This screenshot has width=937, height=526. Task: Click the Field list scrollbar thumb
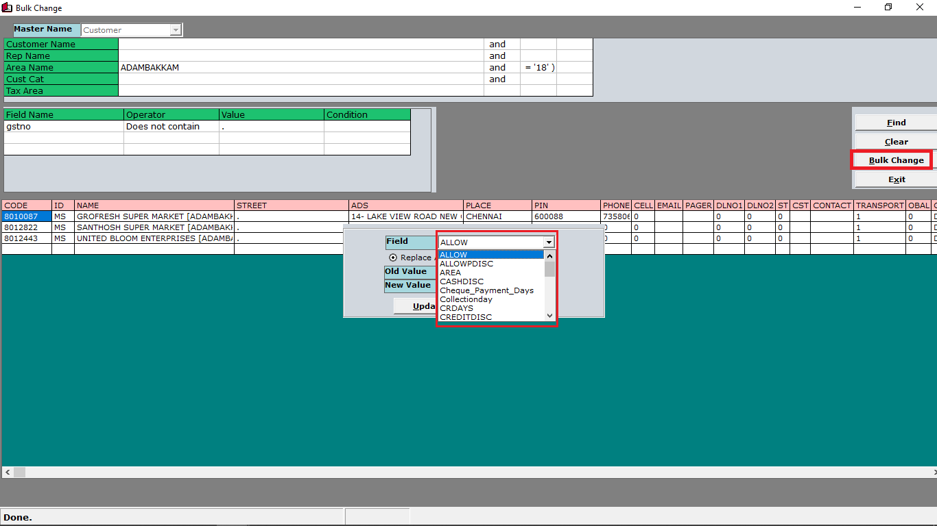coord(549,268)
